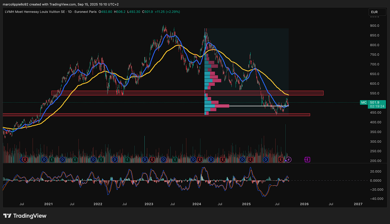Open the EUR currency selector
The image size is (390, 224).
tap(377, 12)
